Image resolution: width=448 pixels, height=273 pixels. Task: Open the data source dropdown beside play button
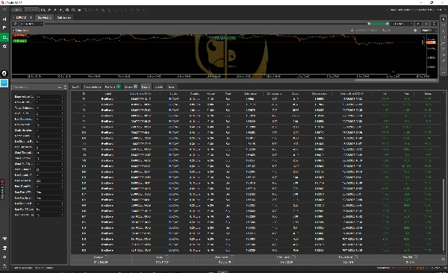[x=402, y=24]
